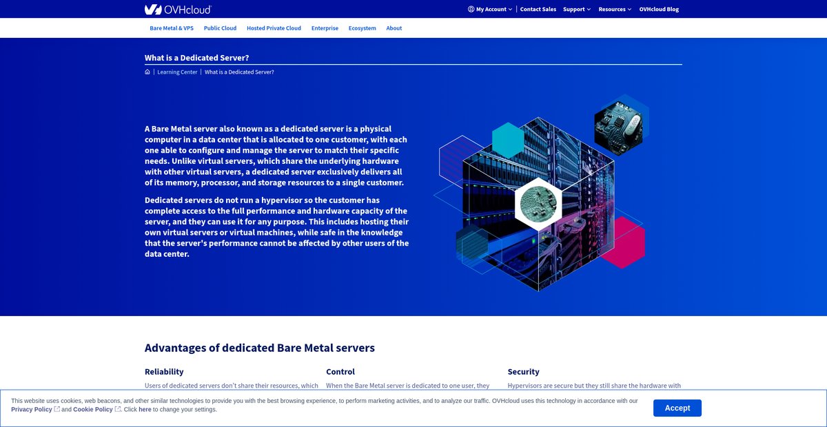This screenshot has width=827, height=427.
Task: Click the 'Advantages of dedicated Bare Metal servers' heading
Action: 260,348
